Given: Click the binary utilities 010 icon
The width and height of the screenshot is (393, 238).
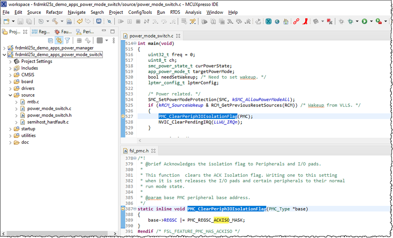Looking at the screenshot, I should coord(69,22).
